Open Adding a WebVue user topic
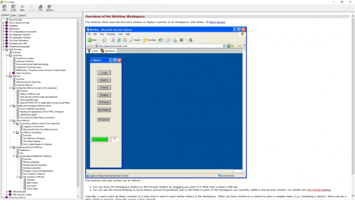 point(30,94)
